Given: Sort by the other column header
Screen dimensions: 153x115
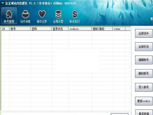Looking at the screenshot, I should 119,29.
